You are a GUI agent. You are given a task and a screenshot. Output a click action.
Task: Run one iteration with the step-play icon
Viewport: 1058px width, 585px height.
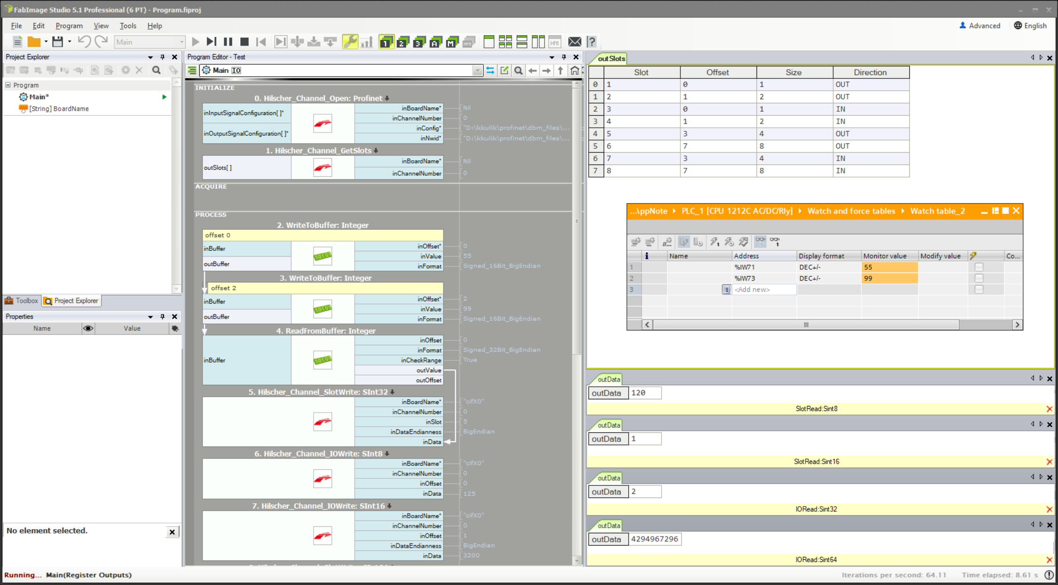click(x=212, y=42)
